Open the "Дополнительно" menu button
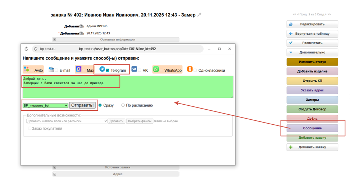The image size is (350, 177). (x=312, y=52)
